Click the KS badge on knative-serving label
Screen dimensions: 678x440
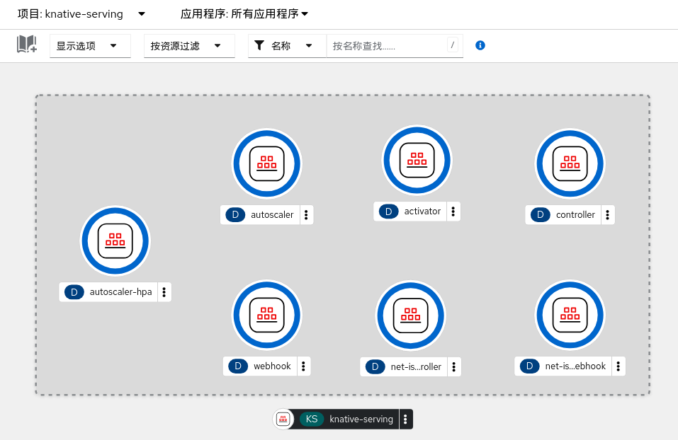pyautogui.click(x=312, y=419)
